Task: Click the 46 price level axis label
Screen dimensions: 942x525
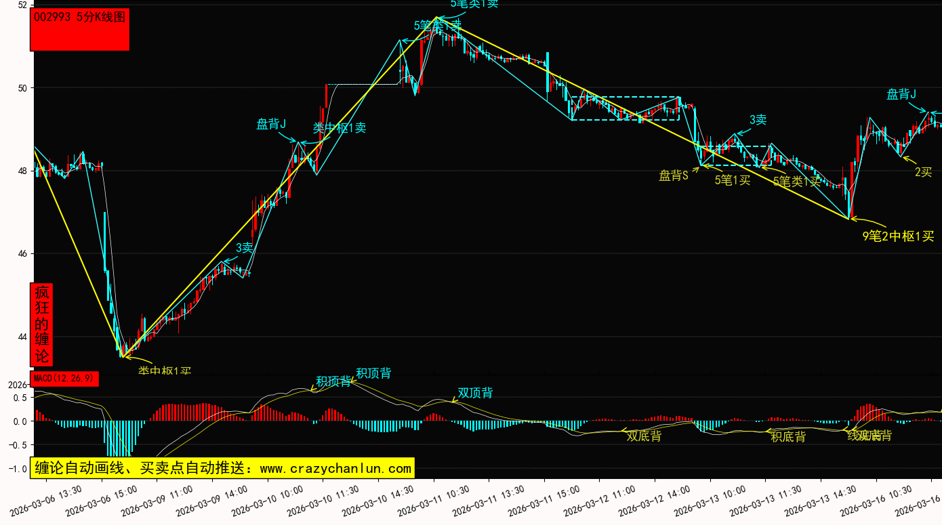Action: [x=21, y=254]
